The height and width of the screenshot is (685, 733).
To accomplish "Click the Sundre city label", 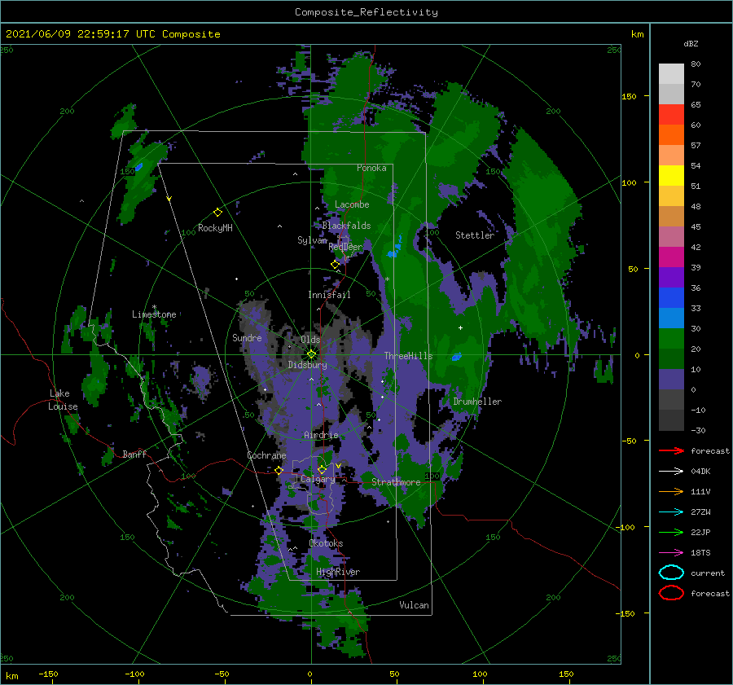I will click(247, 337).
